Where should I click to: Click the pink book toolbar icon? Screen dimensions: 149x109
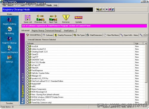coord(110,10)
